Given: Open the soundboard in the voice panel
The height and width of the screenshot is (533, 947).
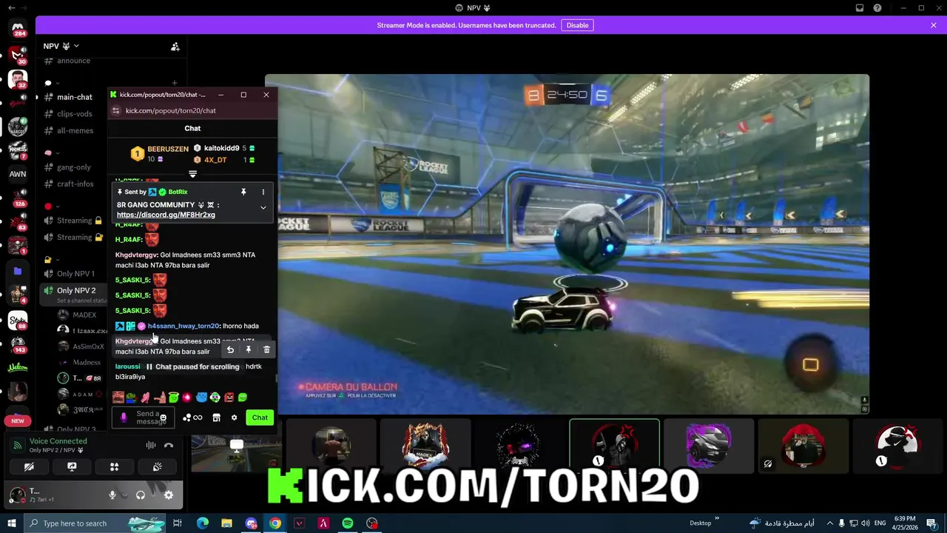Looking at the screenshot, I should (157, 467).
